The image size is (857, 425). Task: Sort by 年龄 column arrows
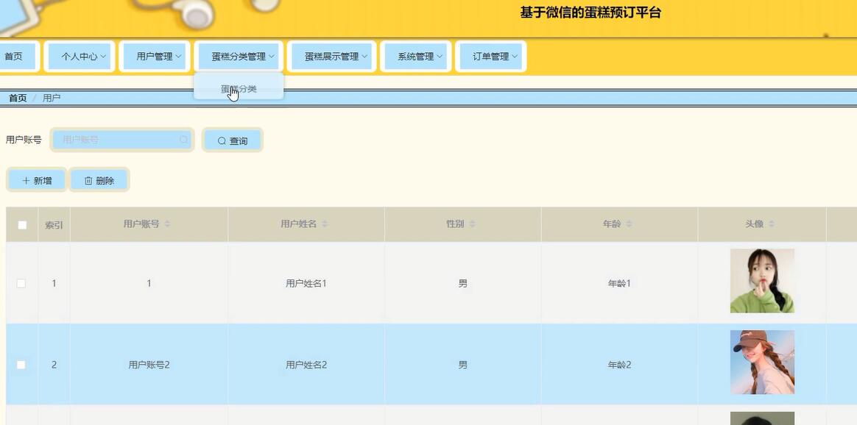click(629, 224)
